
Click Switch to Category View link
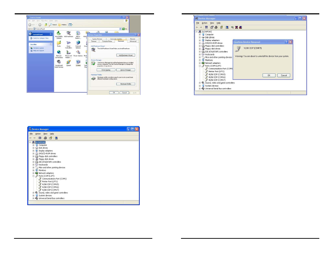coord(40,38)
